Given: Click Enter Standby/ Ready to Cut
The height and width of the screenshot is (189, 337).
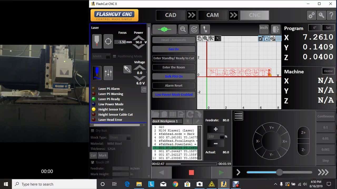Looking at the screenshot, I should [174, 58].
